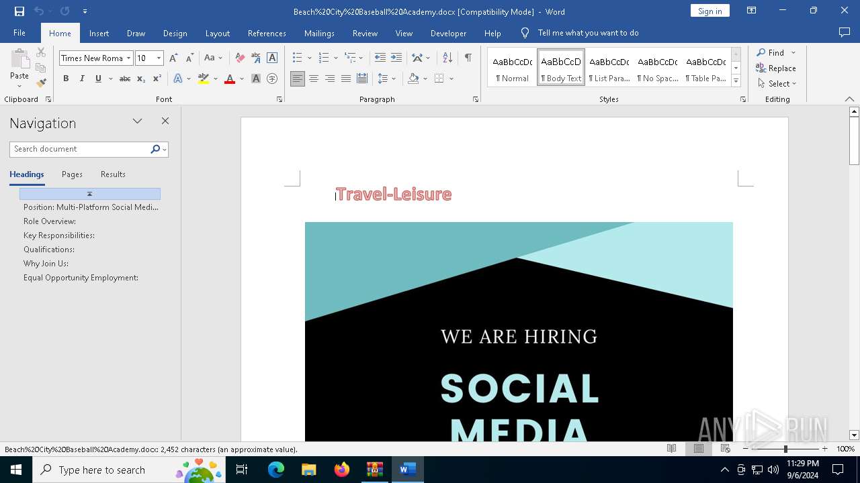This screenshot has height=483, width=860.
Task: Set paragraph alignment to Align Left
Action: [x=298, y=78]
